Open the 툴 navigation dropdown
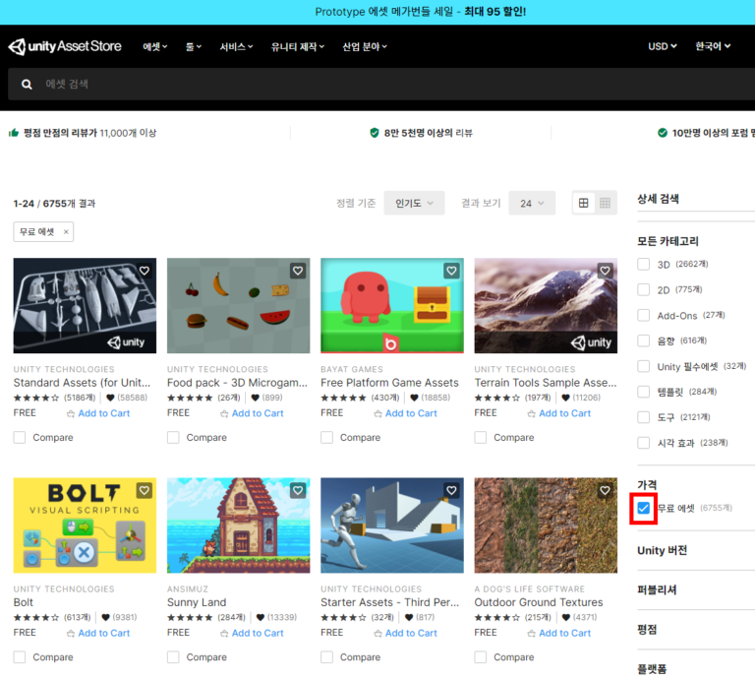This screenshot has width=755, height=680. click(x=194, y=47)
